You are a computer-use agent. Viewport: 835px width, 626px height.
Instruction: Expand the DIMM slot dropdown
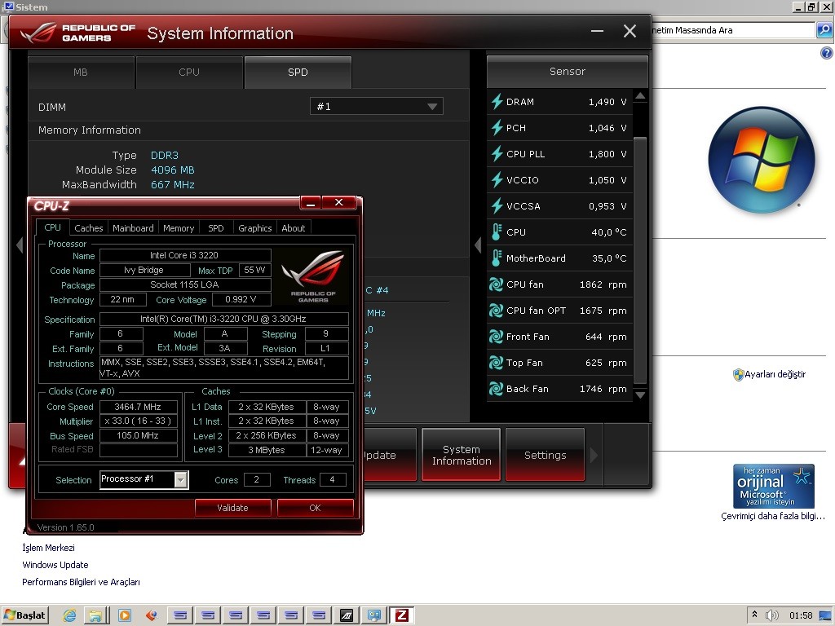coord(432,107)
